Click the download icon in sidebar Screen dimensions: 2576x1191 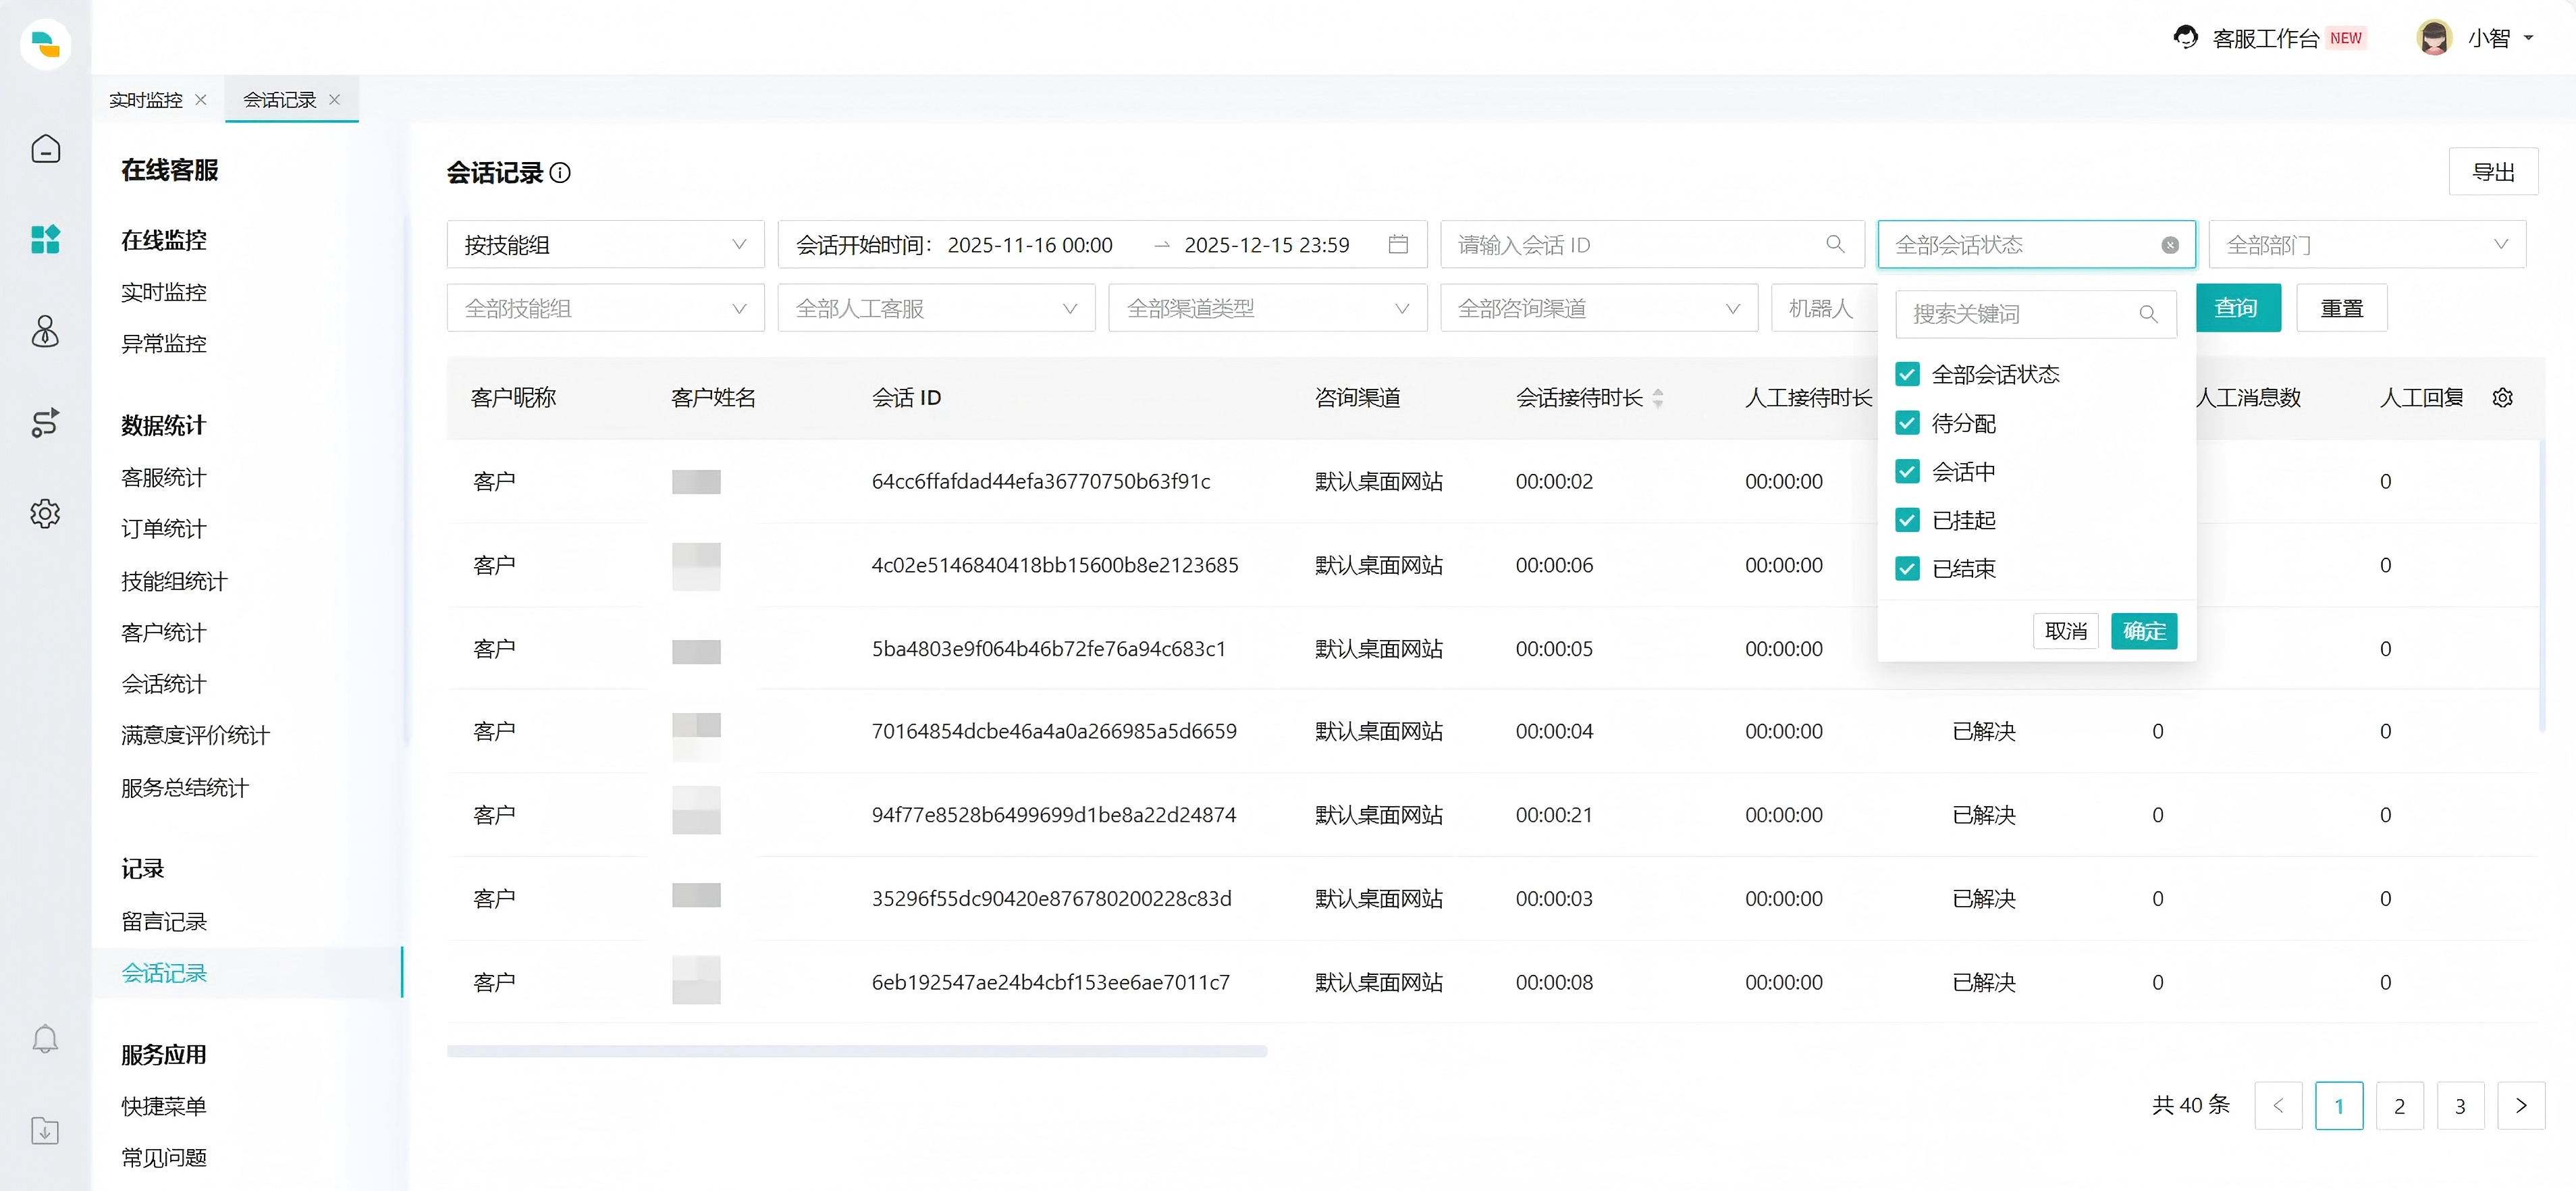pos(45,1131)
